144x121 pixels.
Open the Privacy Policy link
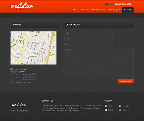click(x=23, y=111)
